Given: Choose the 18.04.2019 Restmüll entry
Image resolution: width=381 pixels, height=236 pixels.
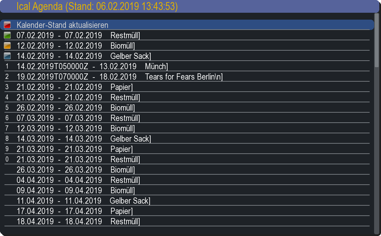Looking at the screenshot, I should (x=78, y=222).
